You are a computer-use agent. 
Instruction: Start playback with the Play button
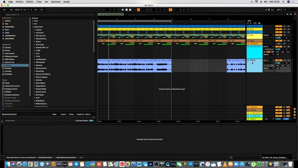(x=123, y=10)
